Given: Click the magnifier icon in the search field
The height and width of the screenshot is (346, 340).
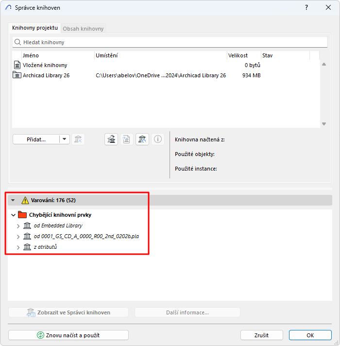Looking at the screenshot, I should pyautogui.click(x=17, y=42).
